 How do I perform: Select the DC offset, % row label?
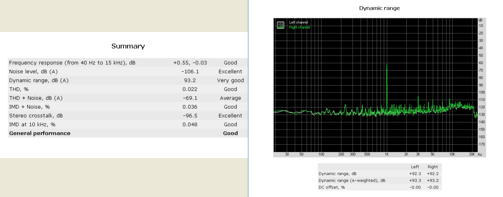[332, 187]
